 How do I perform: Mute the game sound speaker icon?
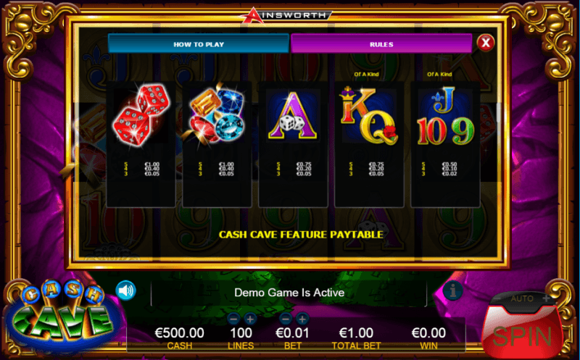coord(125,290)
